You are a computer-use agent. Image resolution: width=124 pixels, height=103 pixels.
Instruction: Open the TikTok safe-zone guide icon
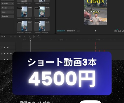(116, 31)
